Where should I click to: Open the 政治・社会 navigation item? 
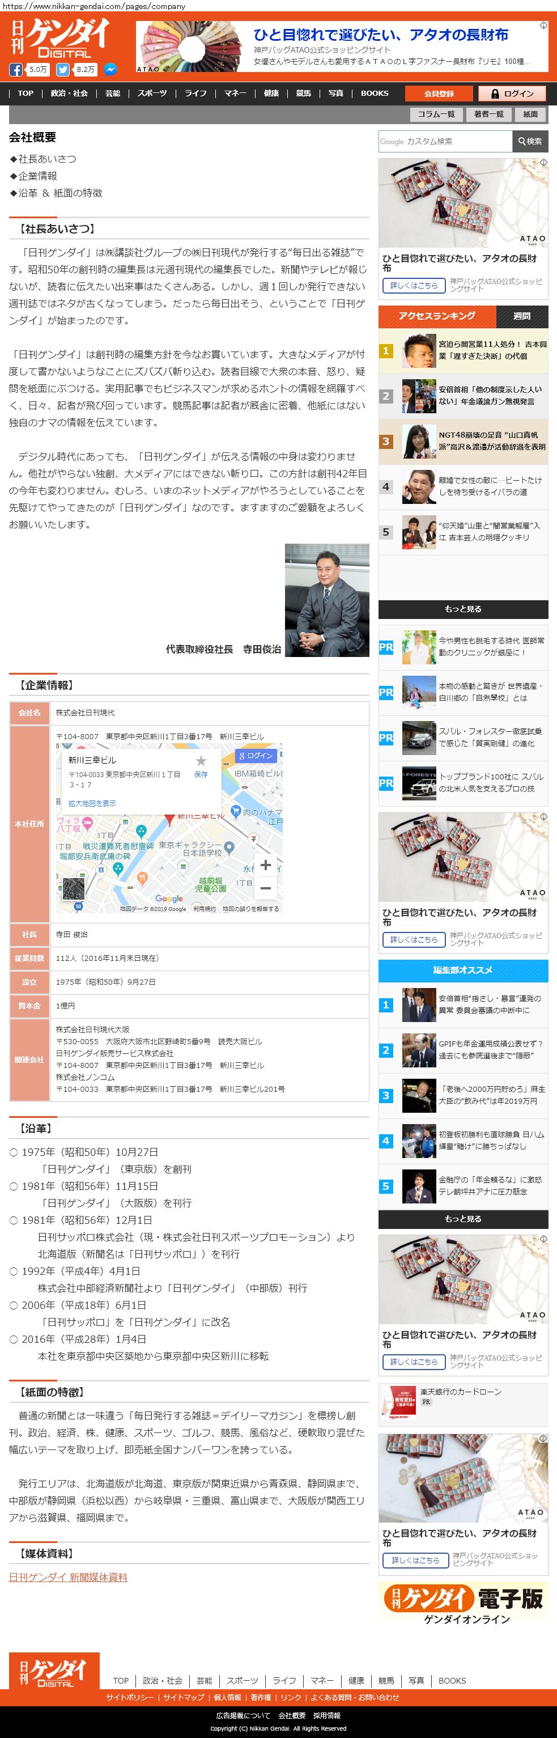point(69,93)
